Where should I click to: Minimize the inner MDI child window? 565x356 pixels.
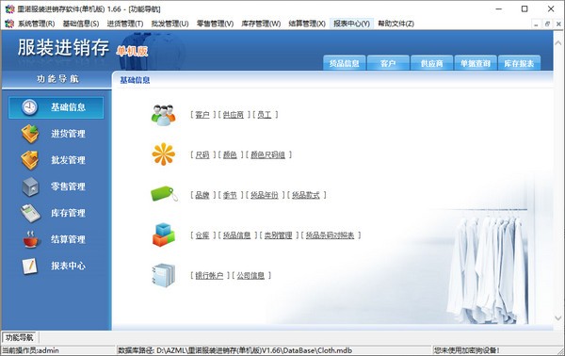point(536,24)
